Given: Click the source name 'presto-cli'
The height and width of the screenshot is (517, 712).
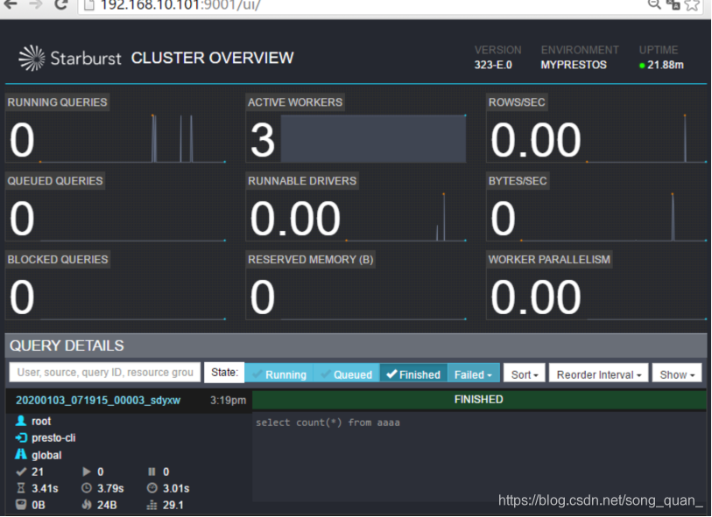Looking at the screenshot, I should tap(53, 438).
